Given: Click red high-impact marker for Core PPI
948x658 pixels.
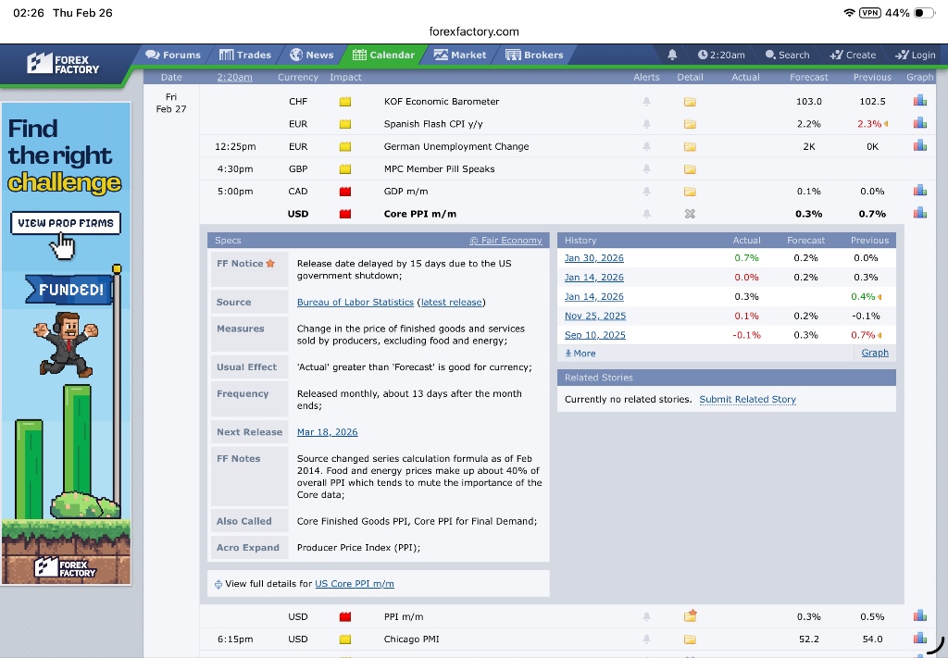Looking at the screenshot, I should pyautogui.click(x=345, y=214).
